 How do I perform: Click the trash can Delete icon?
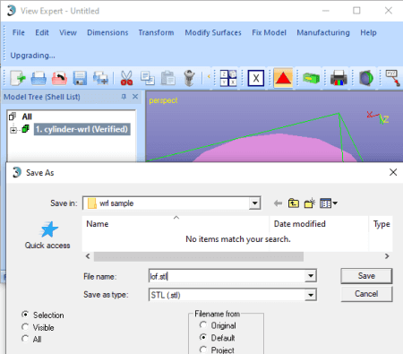click(189, 78)
